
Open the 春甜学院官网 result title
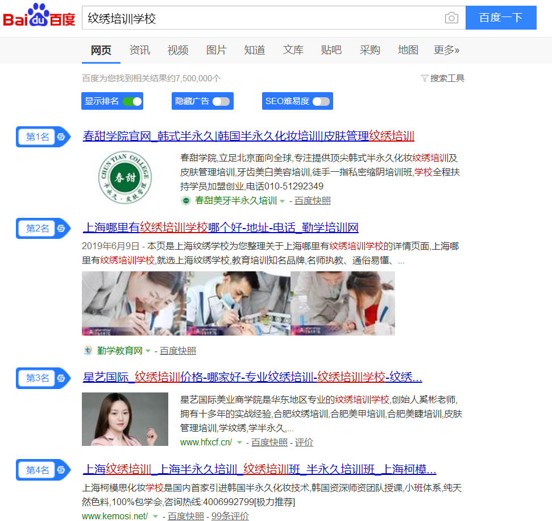tap(248, 136)
